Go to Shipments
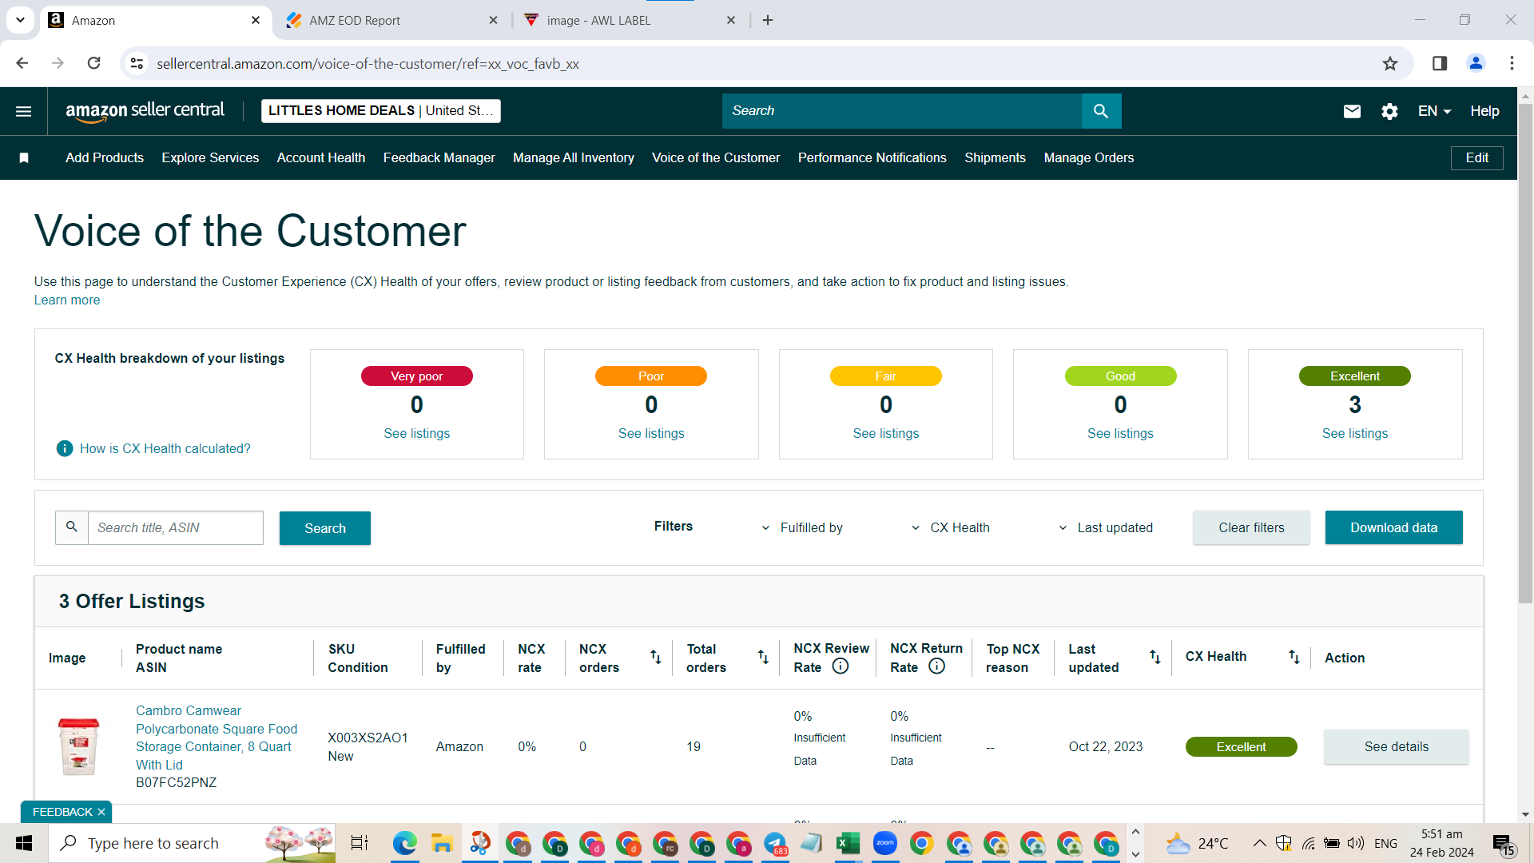Image resolution: width=1534 pixels, height=863 pixels. (995, 158)
